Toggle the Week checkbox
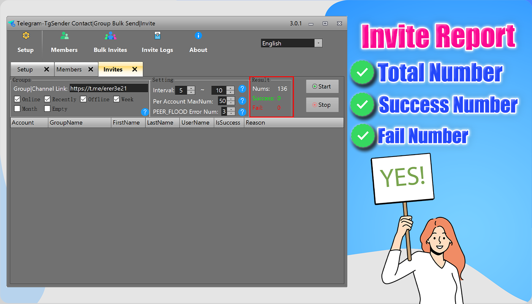This screenshot has height=304, width=532. [x=116, y=99]
